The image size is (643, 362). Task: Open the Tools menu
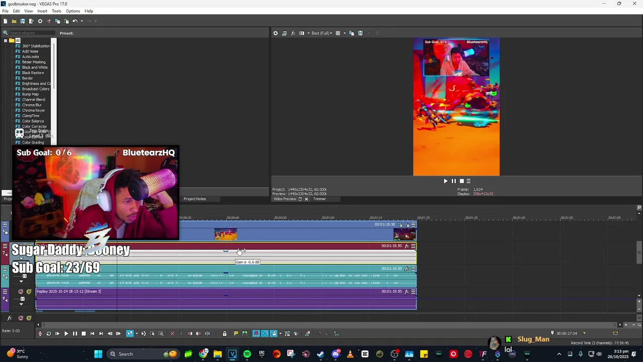[x=56, y=11]
